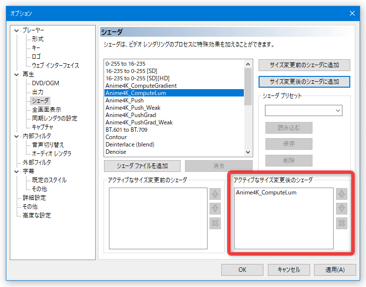Move pre-resize shader up arrow
Viewport: 366px width, 287px height.
[215, 194]
